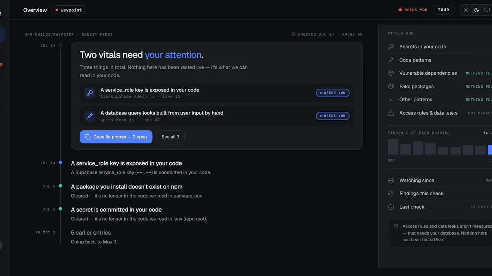
Task: Click the clock icon next to Last check
Action: pyautogui.click(x=391, y=207)
